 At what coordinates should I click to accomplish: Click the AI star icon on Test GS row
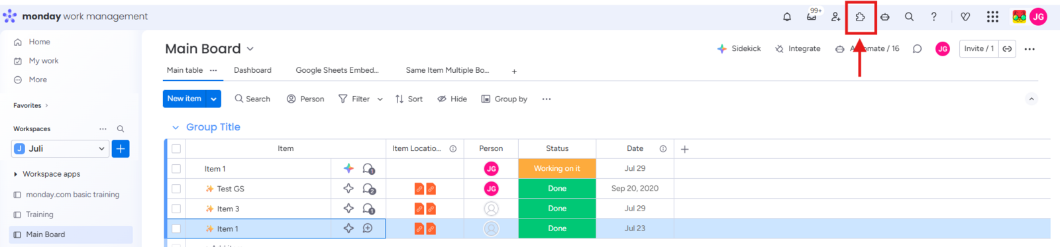348,189
